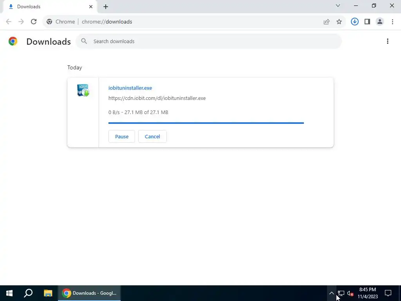Open Downloads page more actions menu
The height and width of the screenshot is (301, 401).
tap(388, 41)
